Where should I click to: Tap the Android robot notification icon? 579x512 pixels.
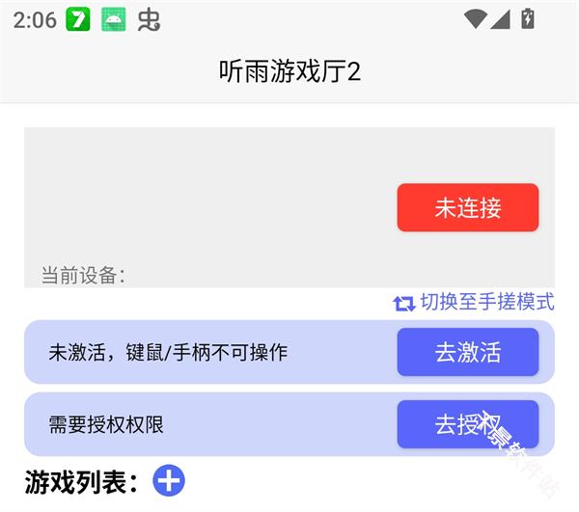coord(113,19)
